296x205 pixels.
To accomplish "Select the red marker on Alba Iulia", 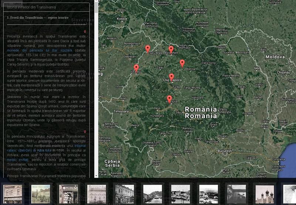I will coord(169,99).
